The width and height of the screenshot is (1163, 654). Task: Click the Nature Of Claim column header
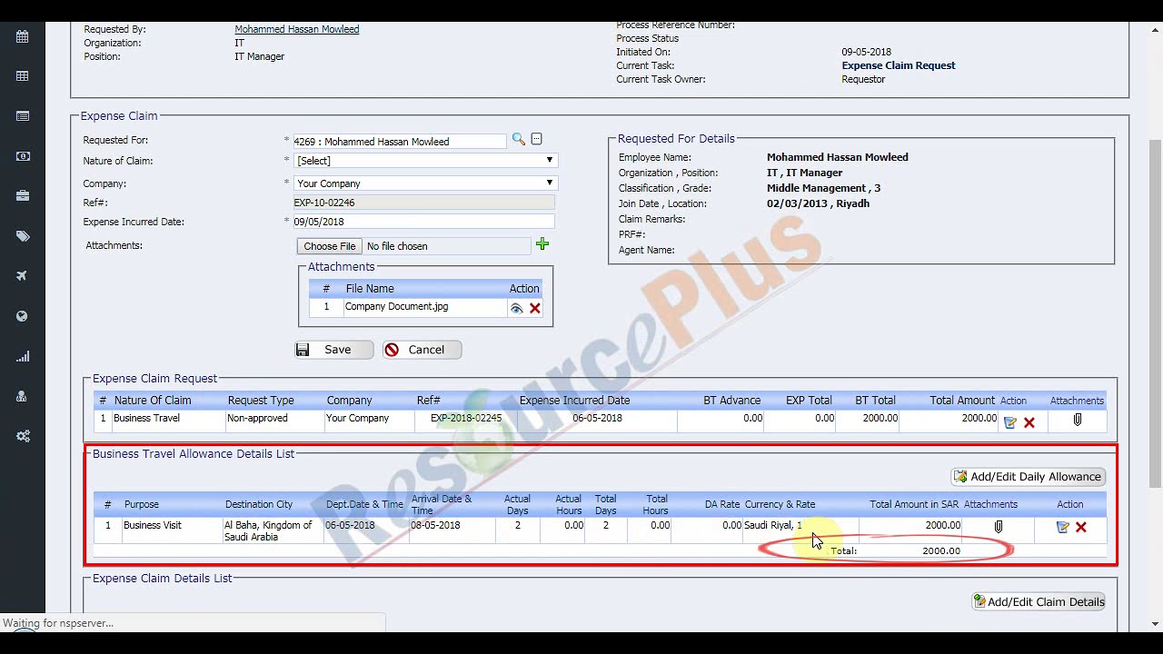(153, 401)
